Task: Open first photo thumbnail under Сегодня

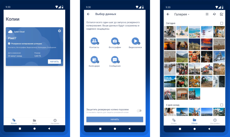Action: (170, 32)
